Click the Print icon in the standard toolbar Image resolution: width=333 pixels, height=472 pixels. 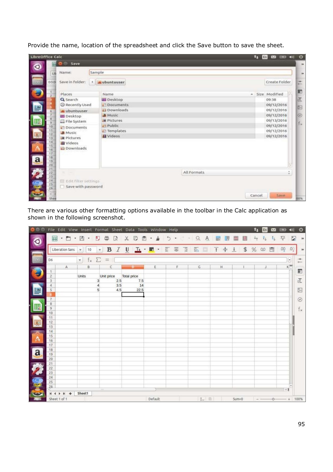click(x=107, y=238)
